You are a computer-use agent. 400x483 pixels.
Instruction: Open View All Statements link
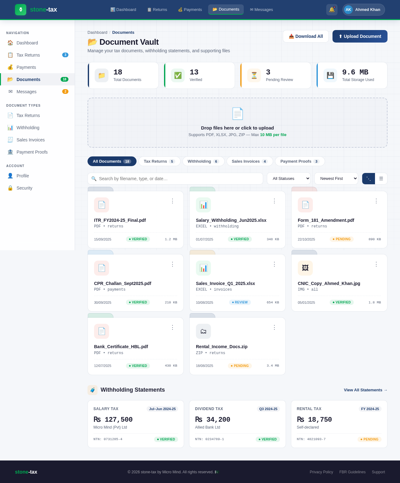point(365,390)
